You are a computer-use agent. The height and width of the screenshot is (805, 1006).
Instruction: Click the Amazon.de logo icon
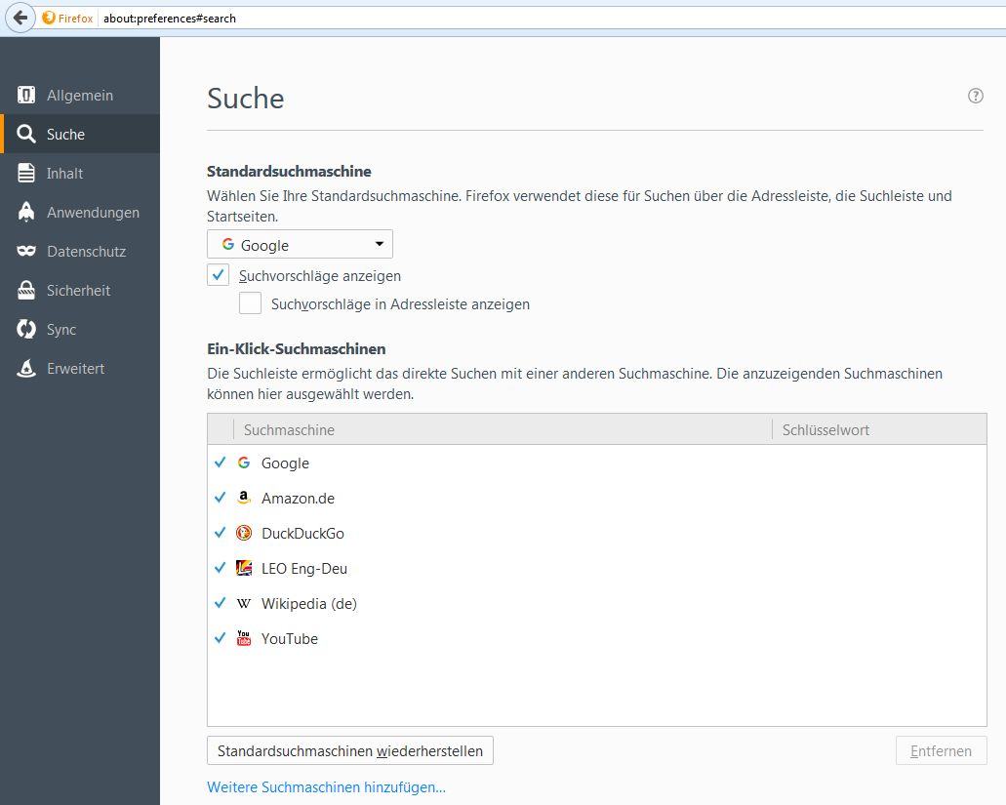click(244, 498)
